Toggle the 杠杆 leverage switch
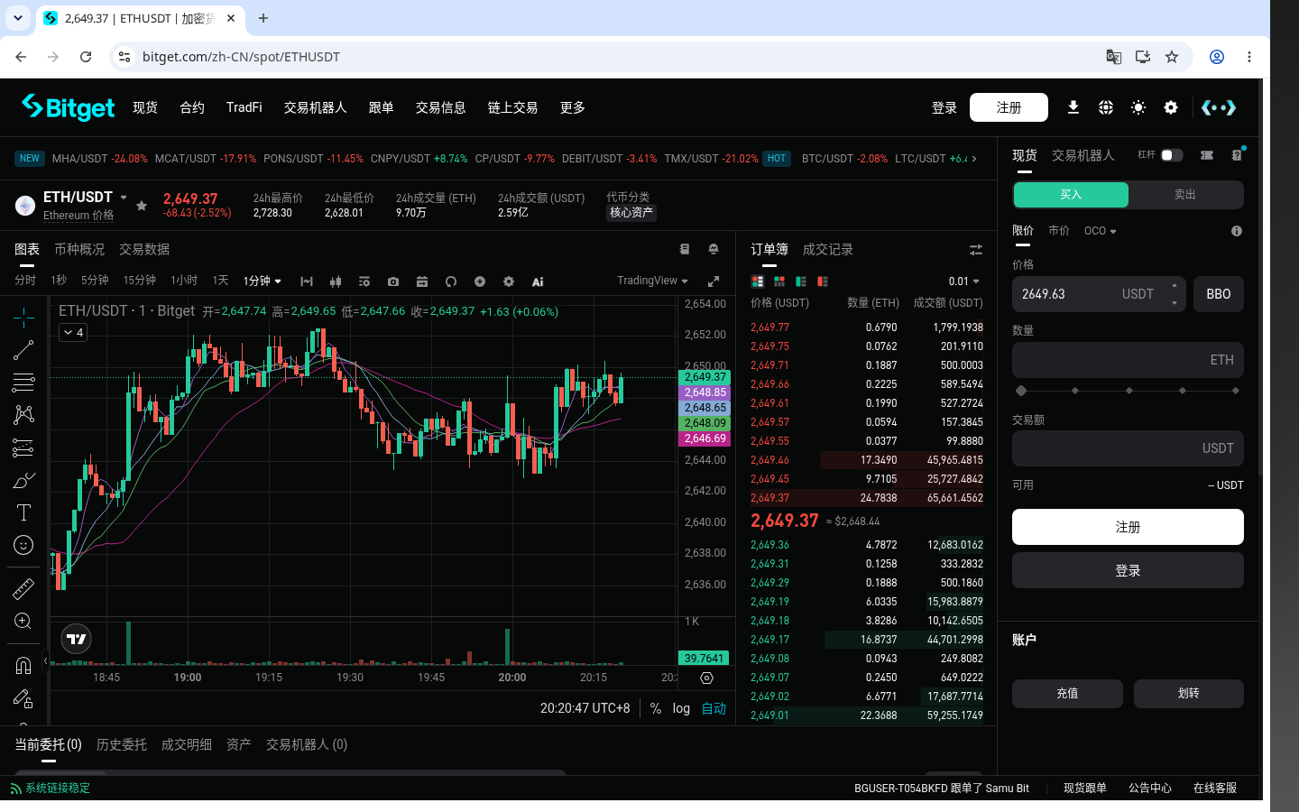The width and height of the screenshot is (1299, 812). (x=1172, y=155)
